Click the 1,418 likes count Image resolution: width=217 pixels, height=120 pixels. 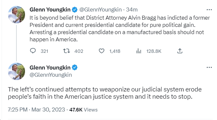pos(115,51)
